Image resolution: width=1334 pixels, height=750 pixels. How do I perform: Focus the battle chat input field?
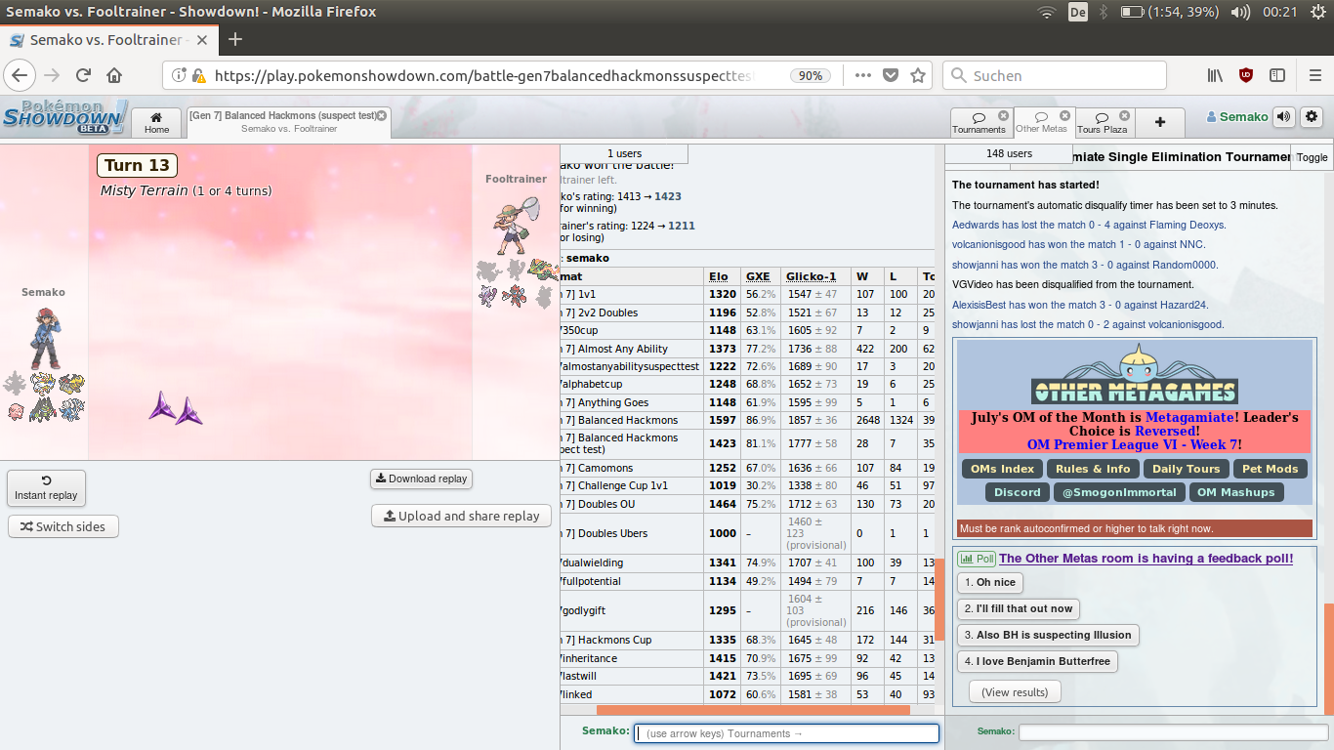tap(787, 733)
